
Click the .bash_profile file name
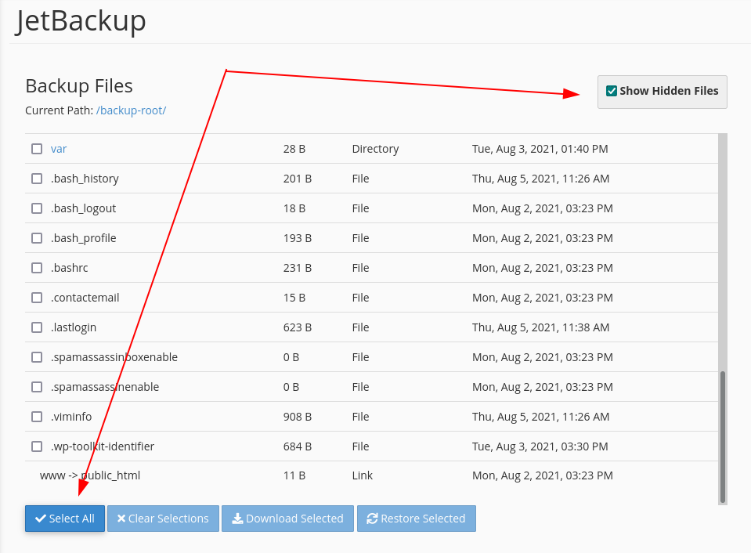pos(83,238)
